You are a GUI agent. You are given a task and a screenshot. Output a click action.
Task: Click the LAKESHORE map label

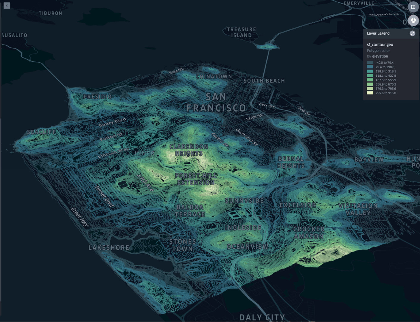(109, 248)
